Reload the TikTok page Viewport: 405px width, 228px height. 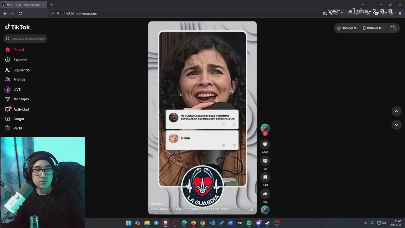(x=20, y=14)
